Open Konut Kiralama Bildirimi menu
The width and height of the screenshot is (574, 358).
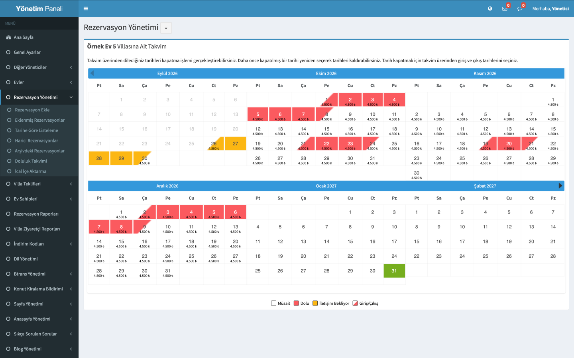tap(39, 289)
